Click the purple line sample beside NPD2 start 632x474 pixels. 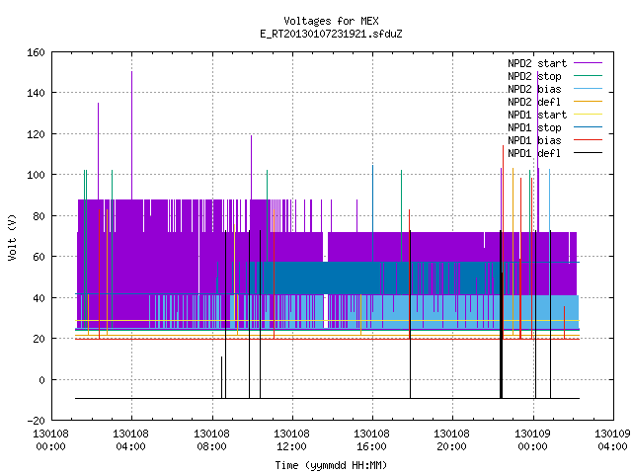click(589, 63)
